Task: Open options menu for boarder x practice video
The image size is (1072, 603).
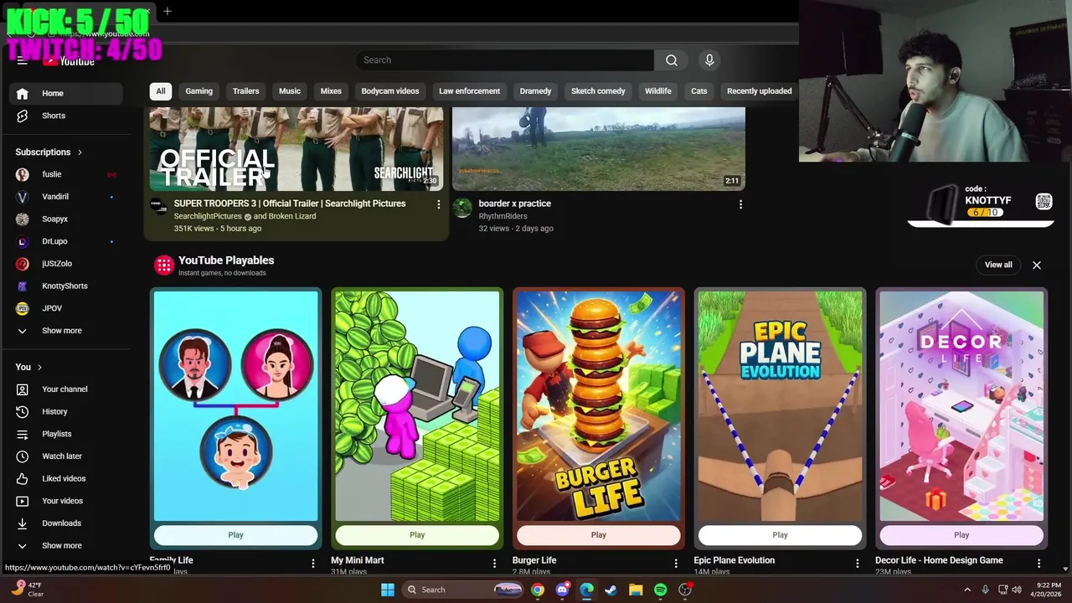Action: pyautogui.click(x=740, y=204)
